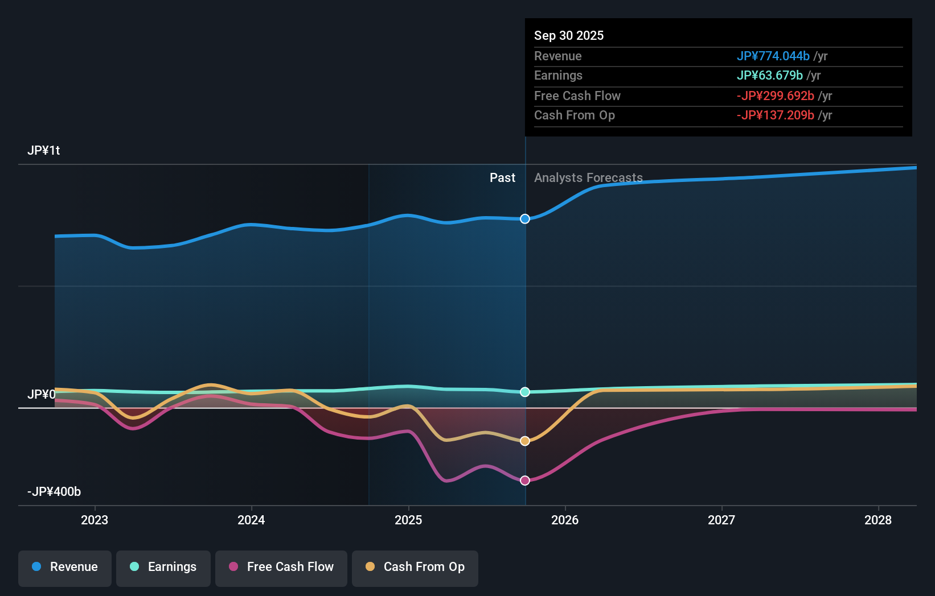Click the -JP¥299.692b Free Cash Flow value
935x596 pixels.
[776, 96]
